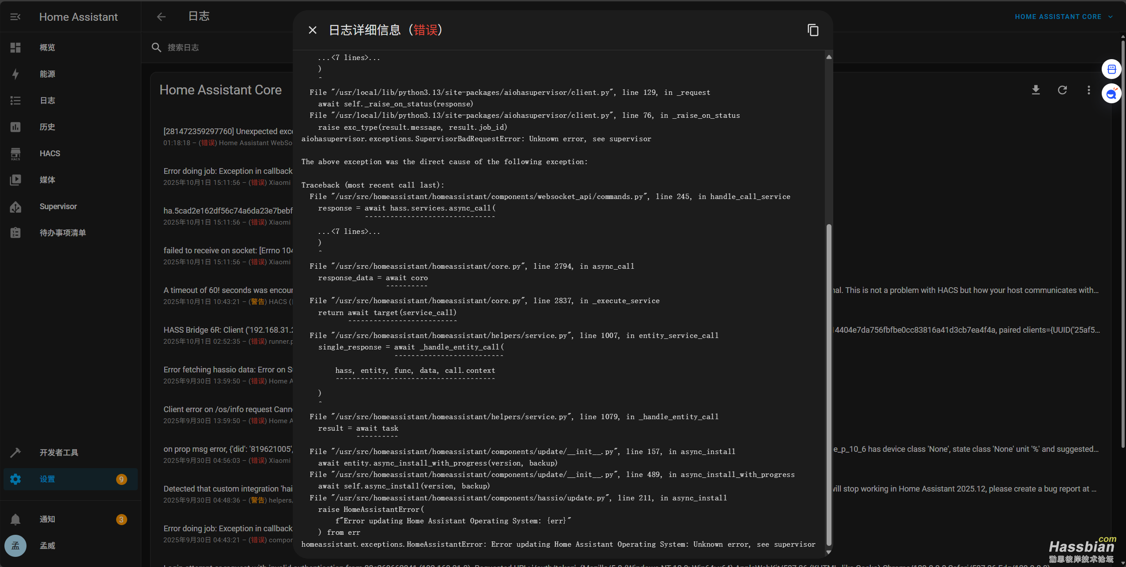Collapse the sidebar with hamburger icon
This screenshot has height=567, width=1126.
click(15, 17)
